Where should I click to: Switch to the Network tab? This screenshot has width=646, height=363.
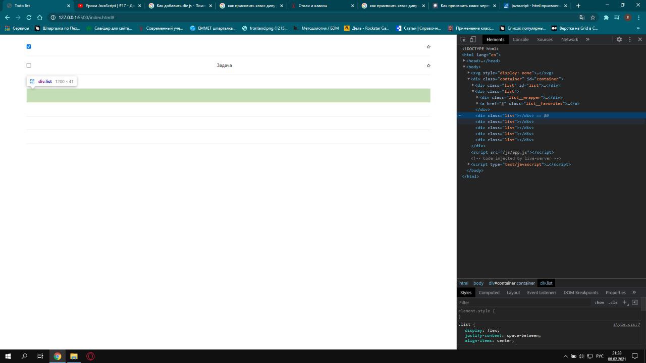pyautogui.click(x=569, y=39)
